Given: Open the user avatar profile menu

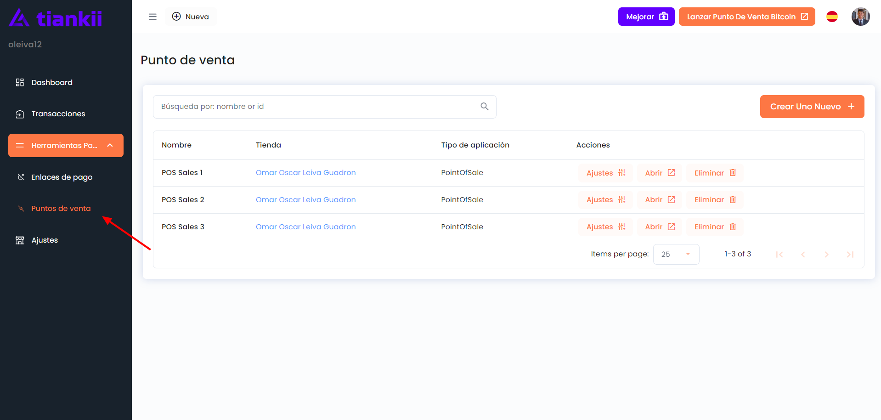Looking at the screenshot, I should [860, 17].
